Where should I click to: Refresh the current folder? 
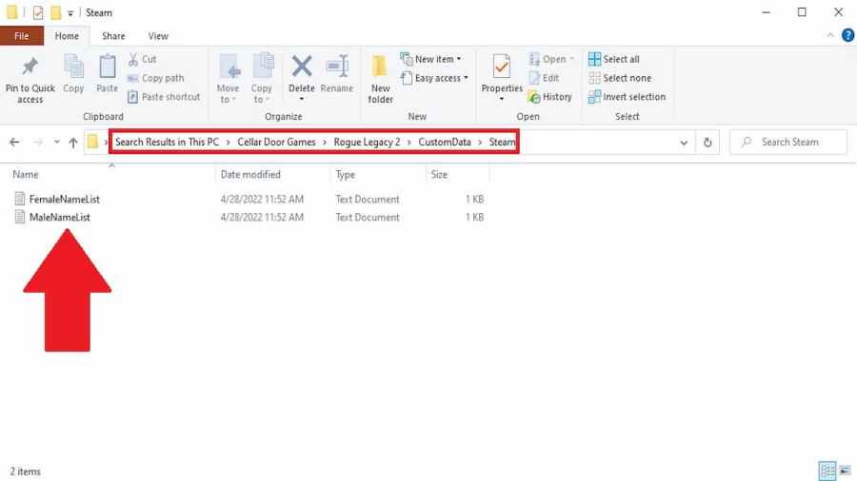(708, 143)
